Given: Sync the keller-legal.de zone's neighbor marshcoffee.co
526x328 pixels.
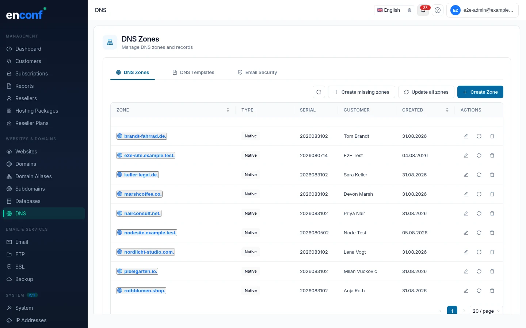Looking at the screenshot, I should point(479,194).
